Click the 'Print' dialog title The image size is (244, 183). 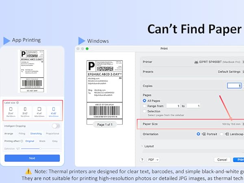pos(164,48)
